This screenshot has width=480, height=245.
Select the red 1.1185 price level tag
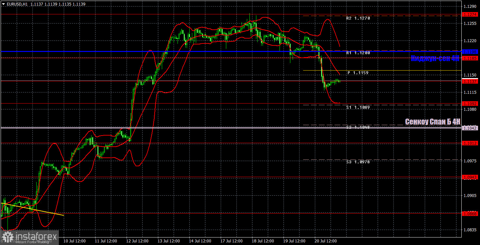coord(470,58)
